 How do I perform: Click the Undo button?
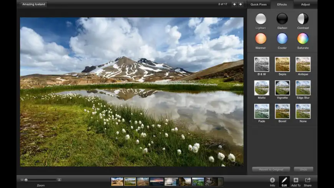303,169
